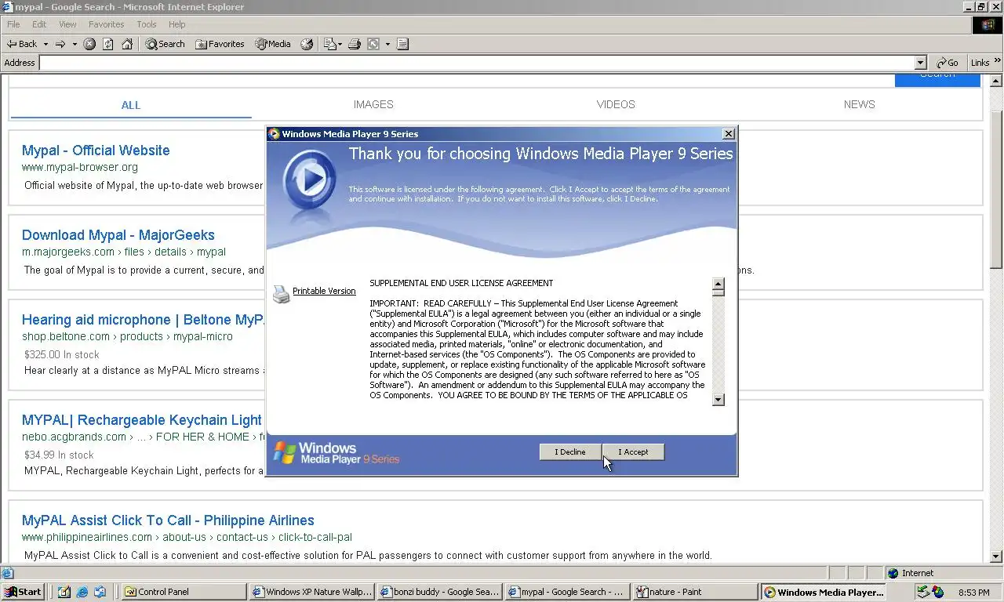1004x602 pixels.
Task: Stop page loading with the Stop icon
Action: point(89,44)
